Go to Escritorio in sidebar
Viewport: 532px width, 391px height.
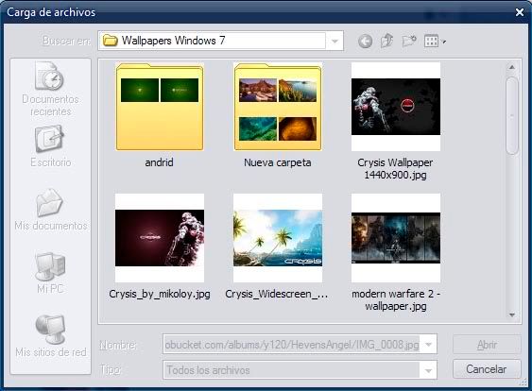pos(50,146)
